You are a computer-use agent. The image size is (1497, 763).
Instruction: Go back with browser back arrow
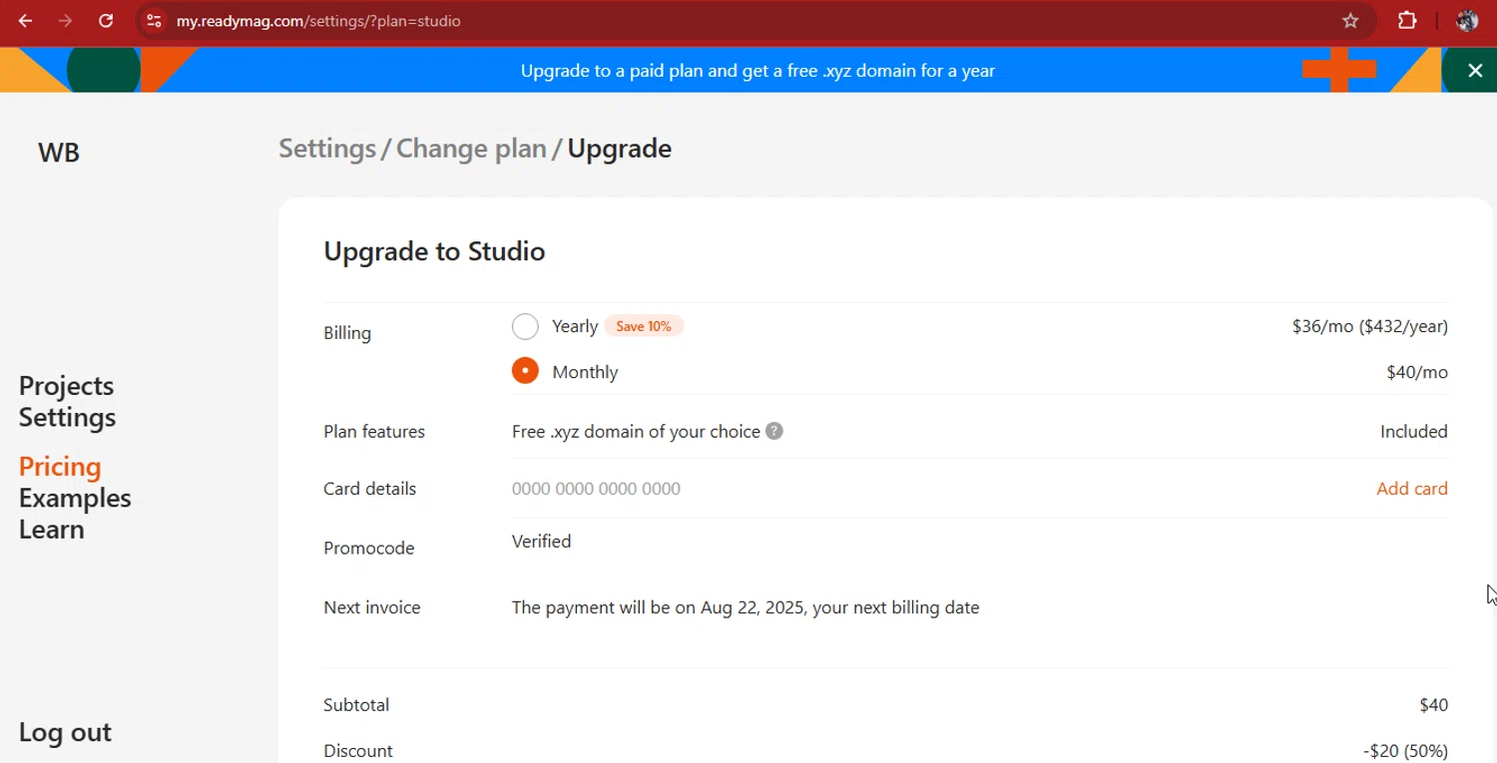pos(26,21)
